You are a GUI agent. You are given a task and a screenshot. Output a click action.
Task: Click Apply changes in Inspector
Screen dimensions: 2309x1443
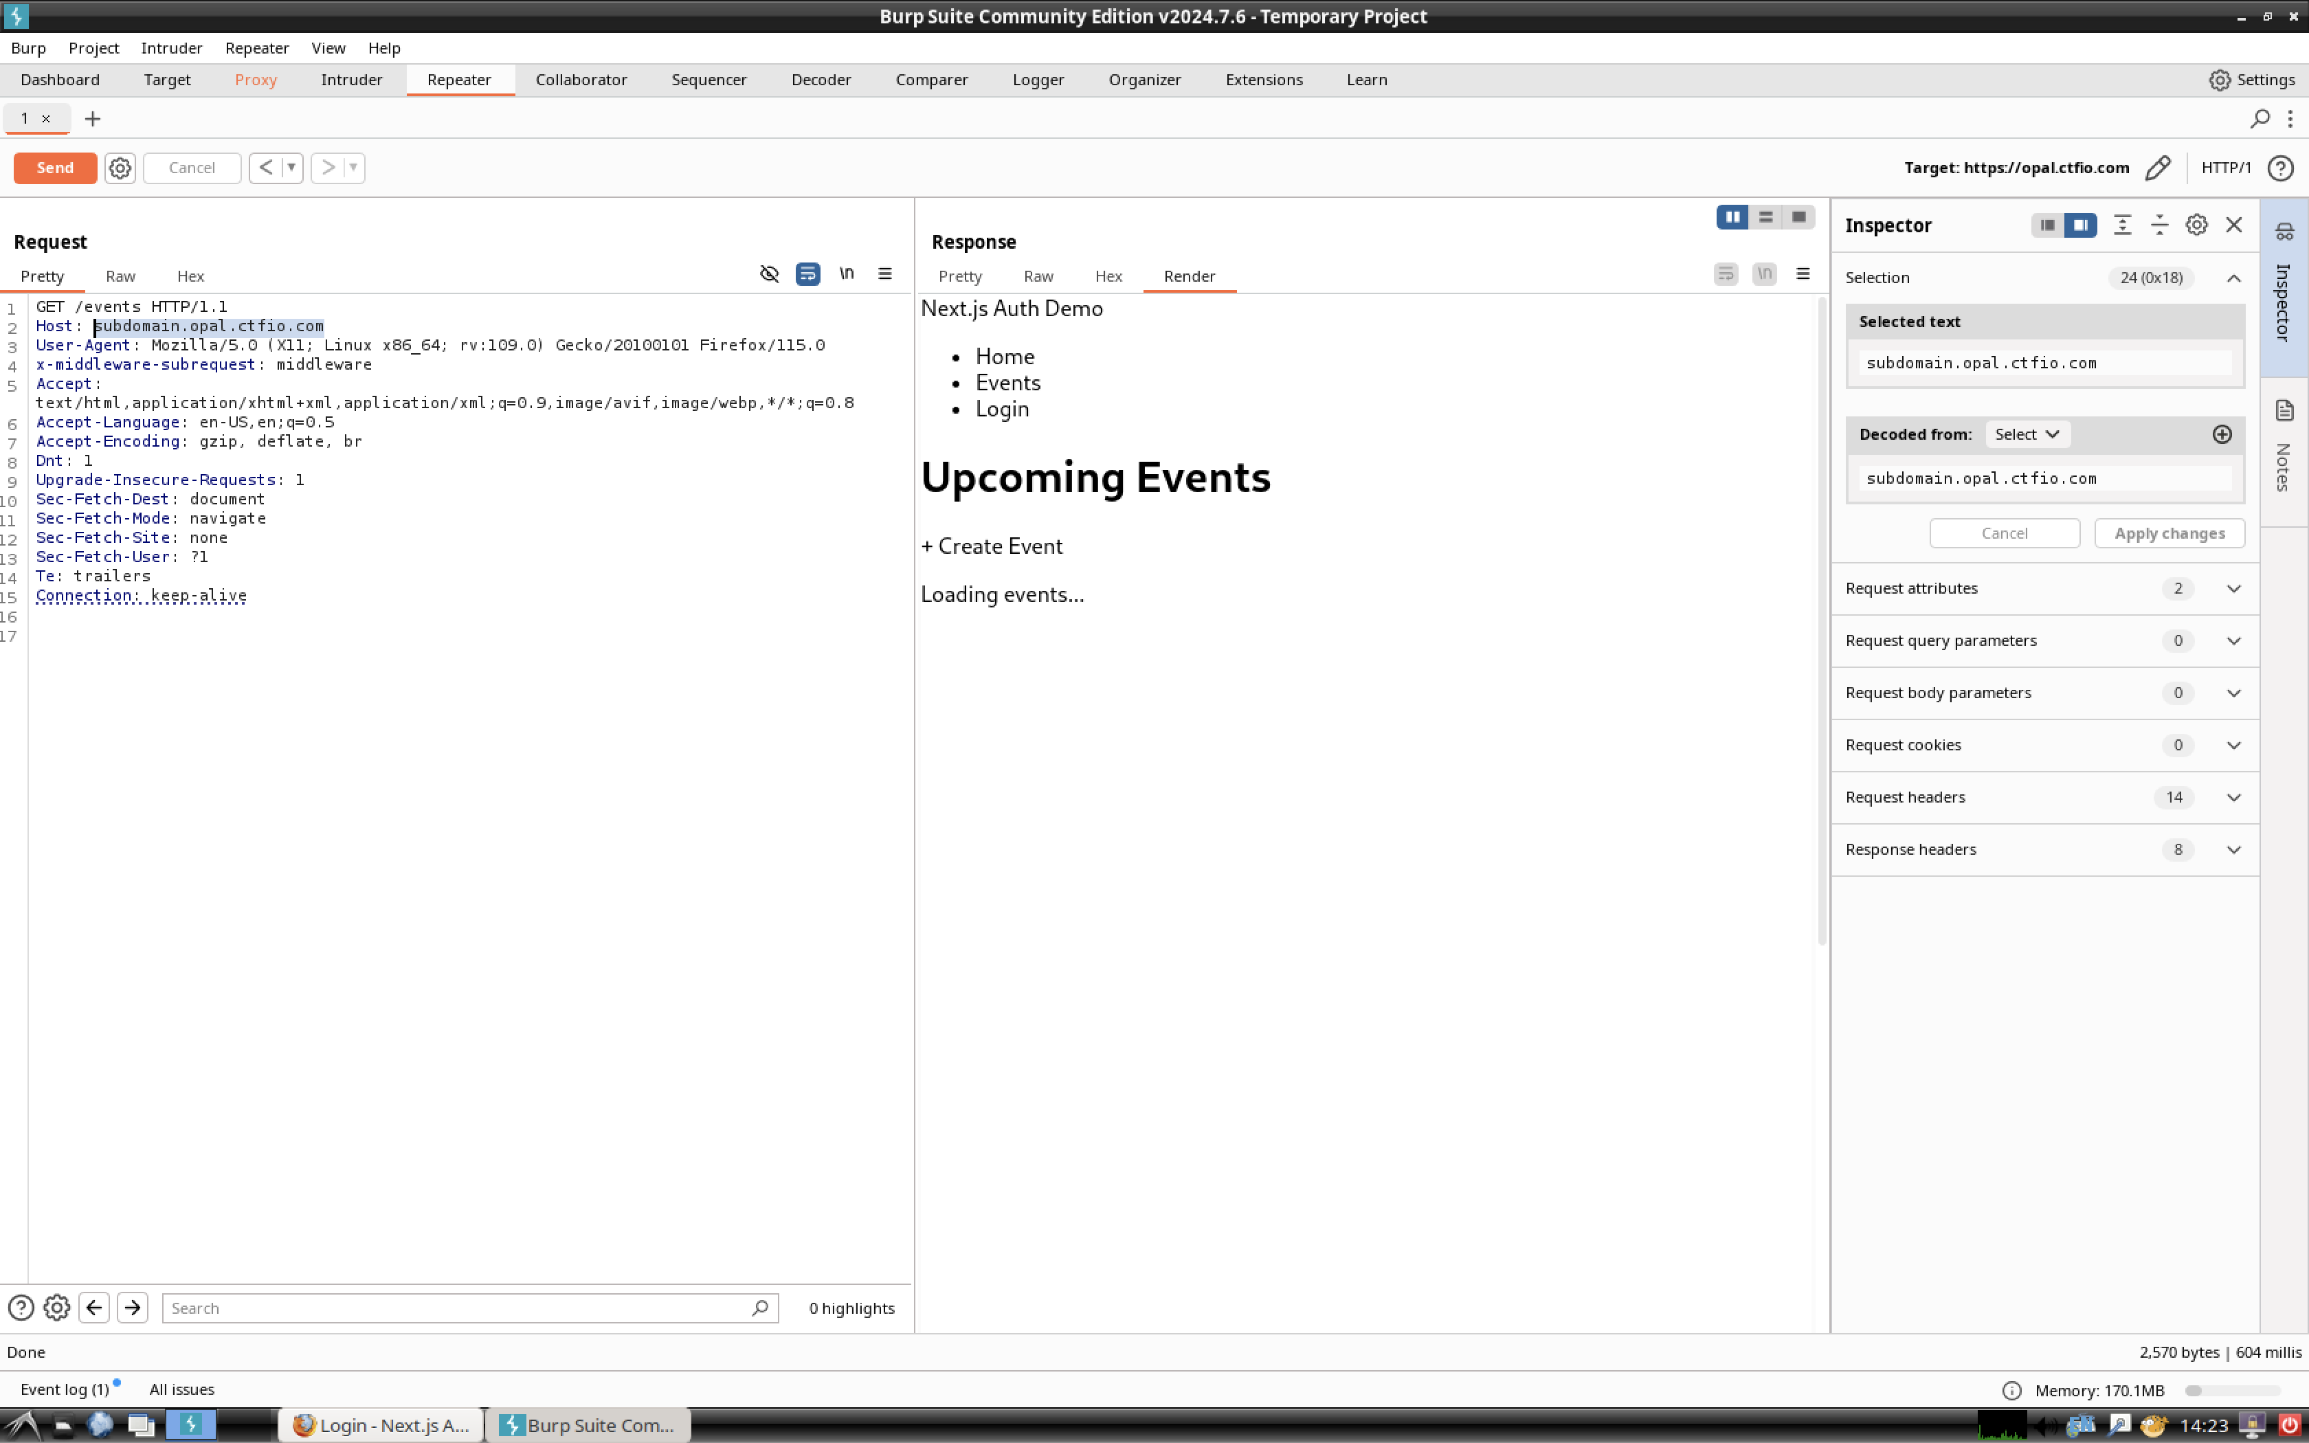coord(2169,533)
